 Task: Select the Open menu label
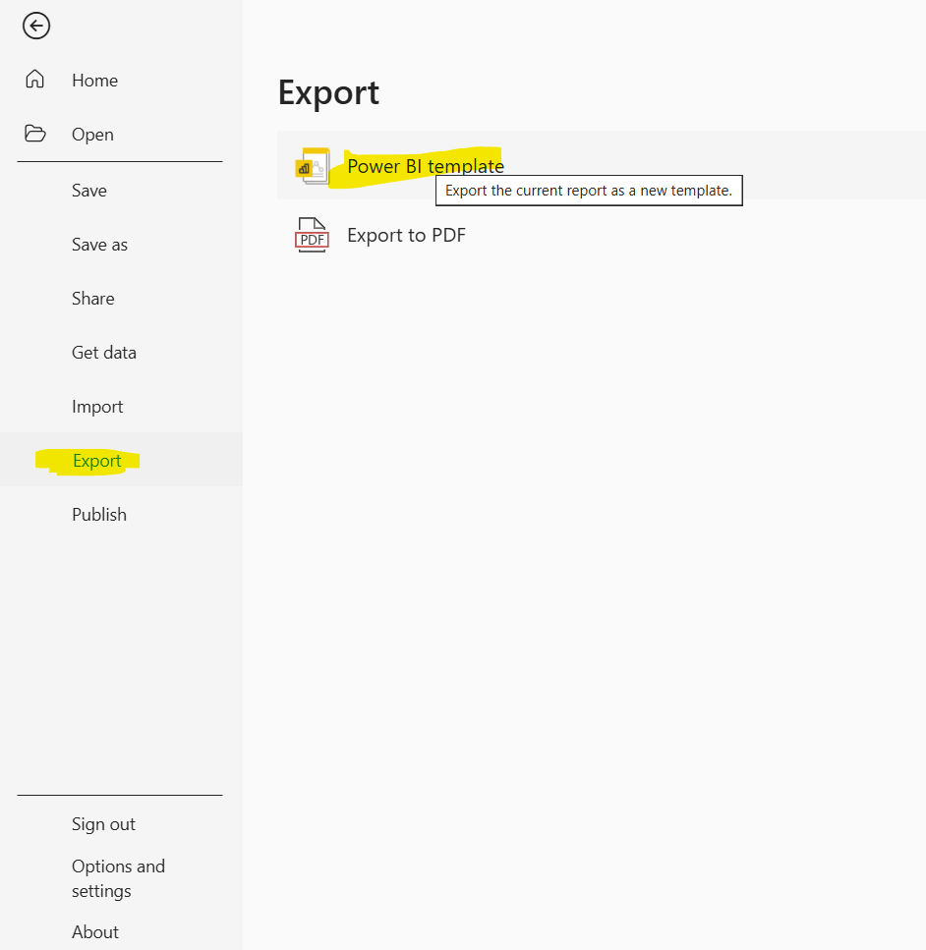click(92, 135)
